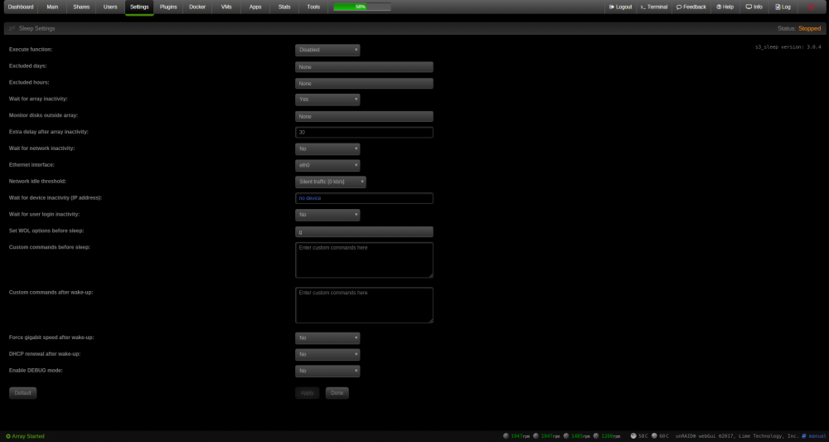Click the Custom commands before sleep text area

coord(364,260)
